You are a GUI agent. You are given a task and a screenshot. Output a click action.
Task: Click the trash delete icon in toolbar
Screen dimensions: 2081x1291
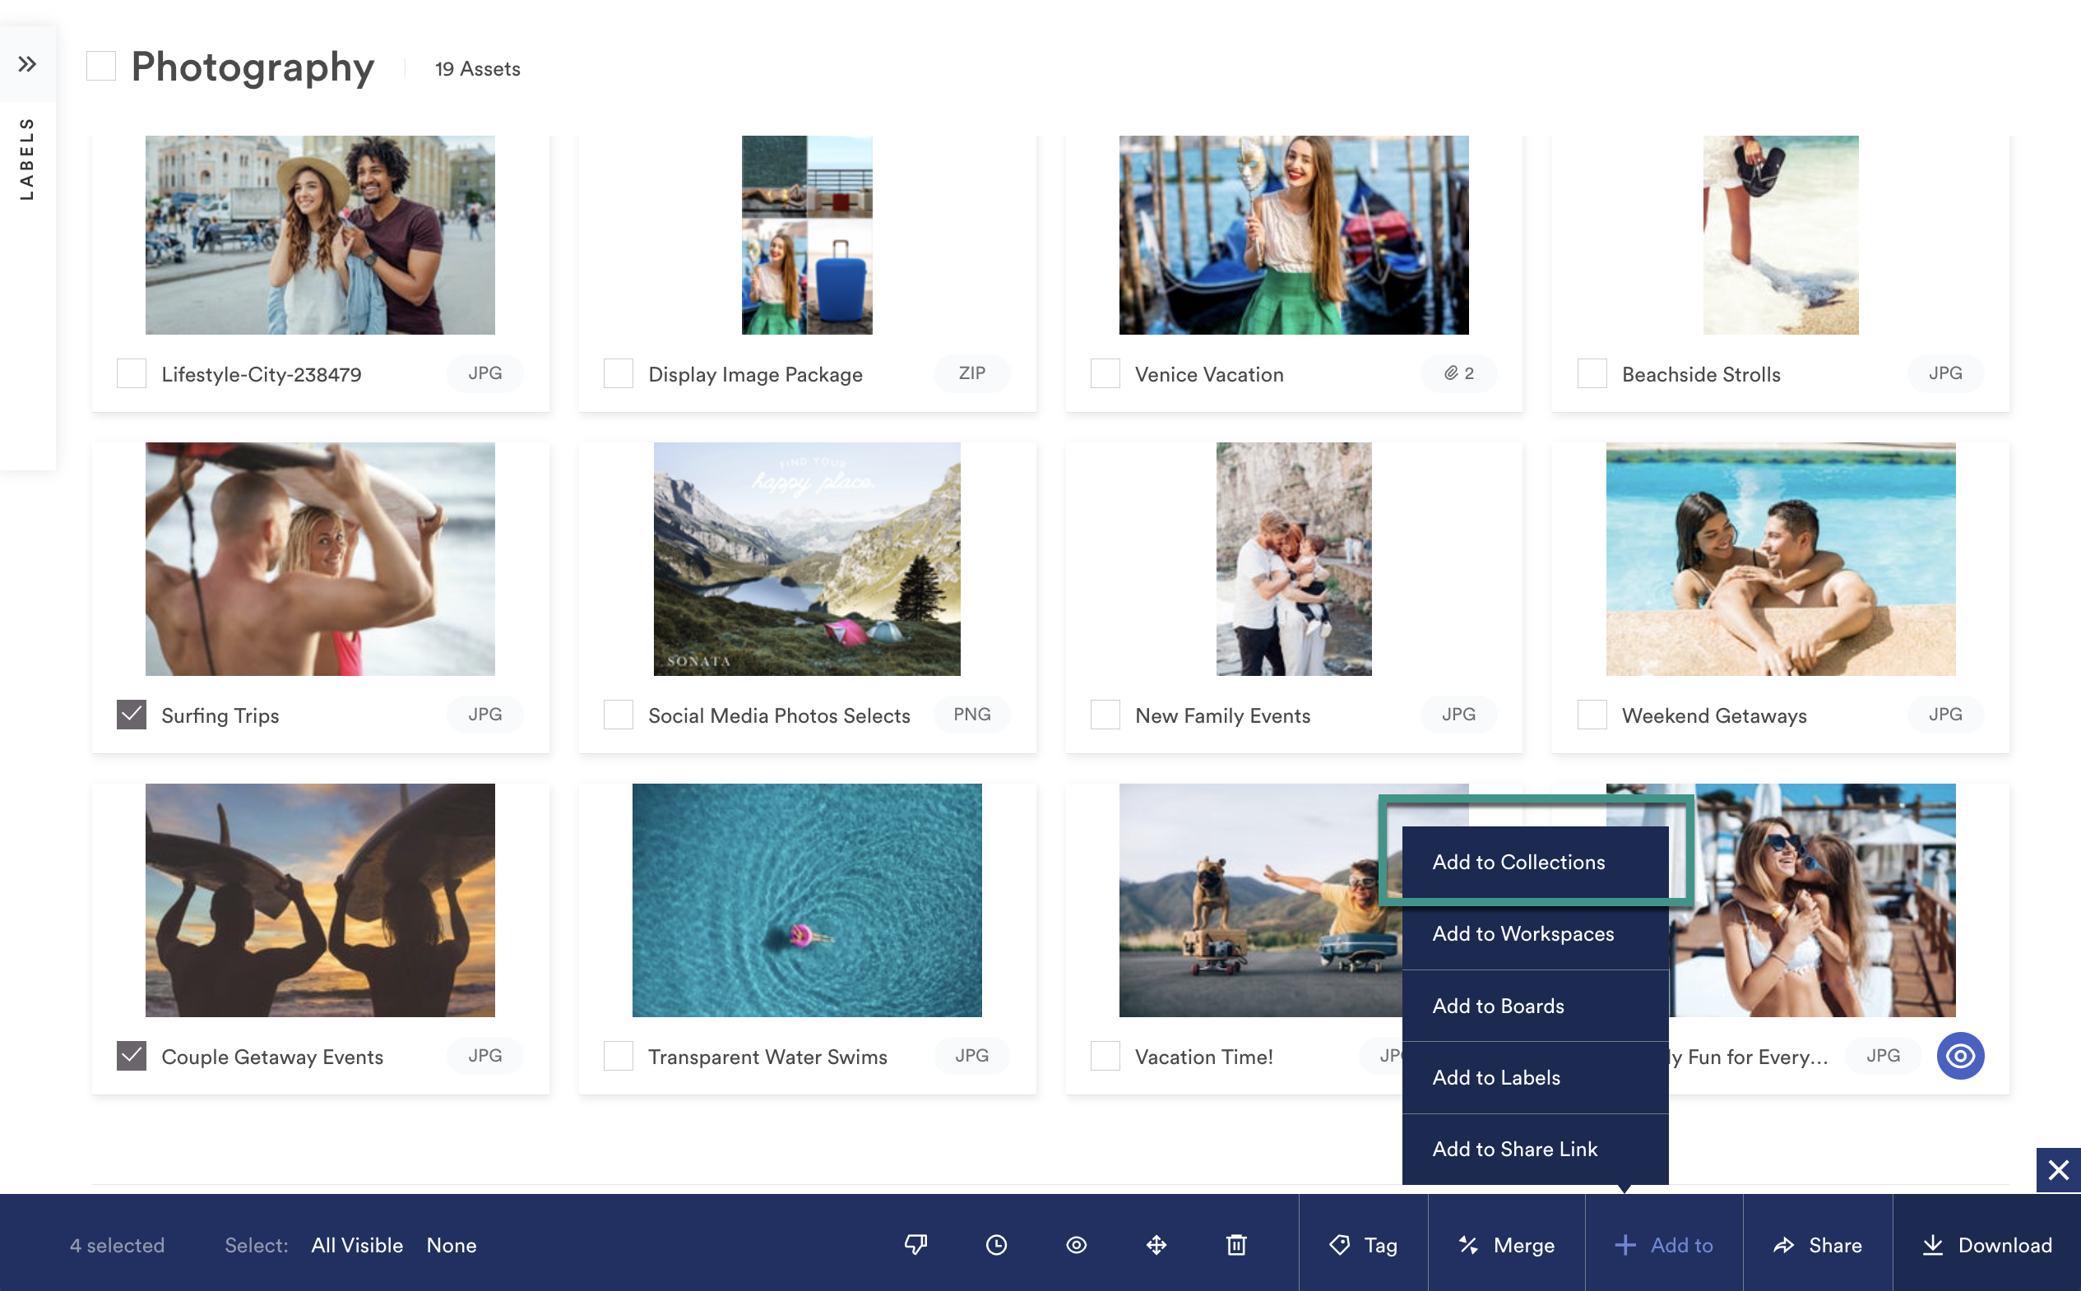pyautogui.click(x=1236, y=1245)
